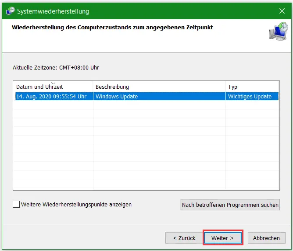This screenshot has width=293, height=251.
Task: Select the 14. Aug. 2020 restore point date
Action: 51,97
